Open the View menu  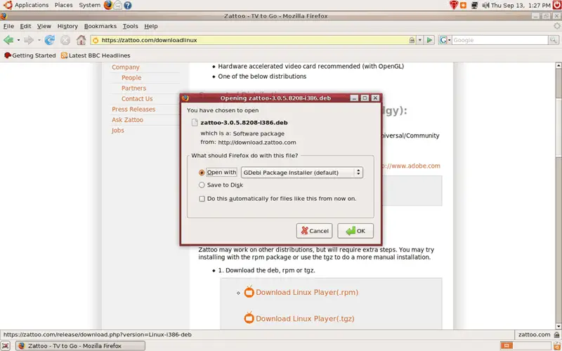pos(44,26)
